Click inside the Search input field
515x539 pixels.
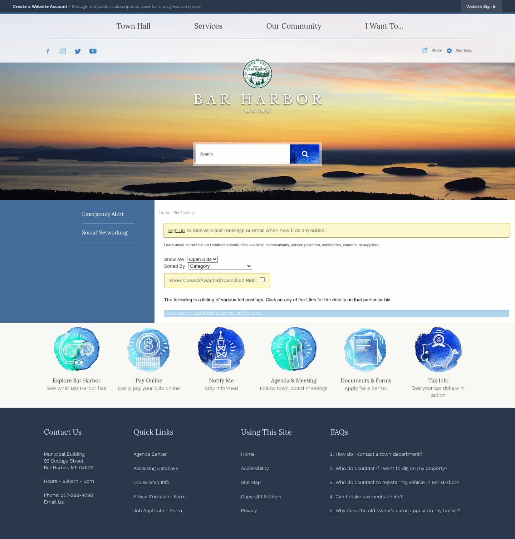click(x=242, y=154)
